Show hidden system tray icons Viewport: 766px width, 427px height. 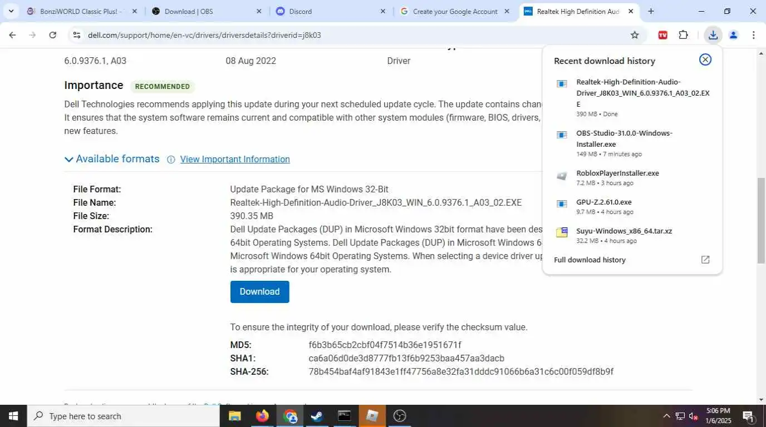(x=666, y=416)
